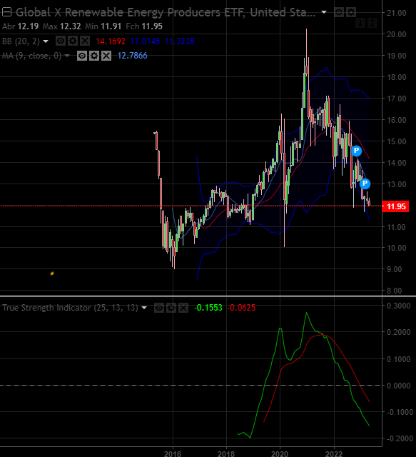Click the 8.00 price axis label
The image size is (416, 457).
point(394,291)
